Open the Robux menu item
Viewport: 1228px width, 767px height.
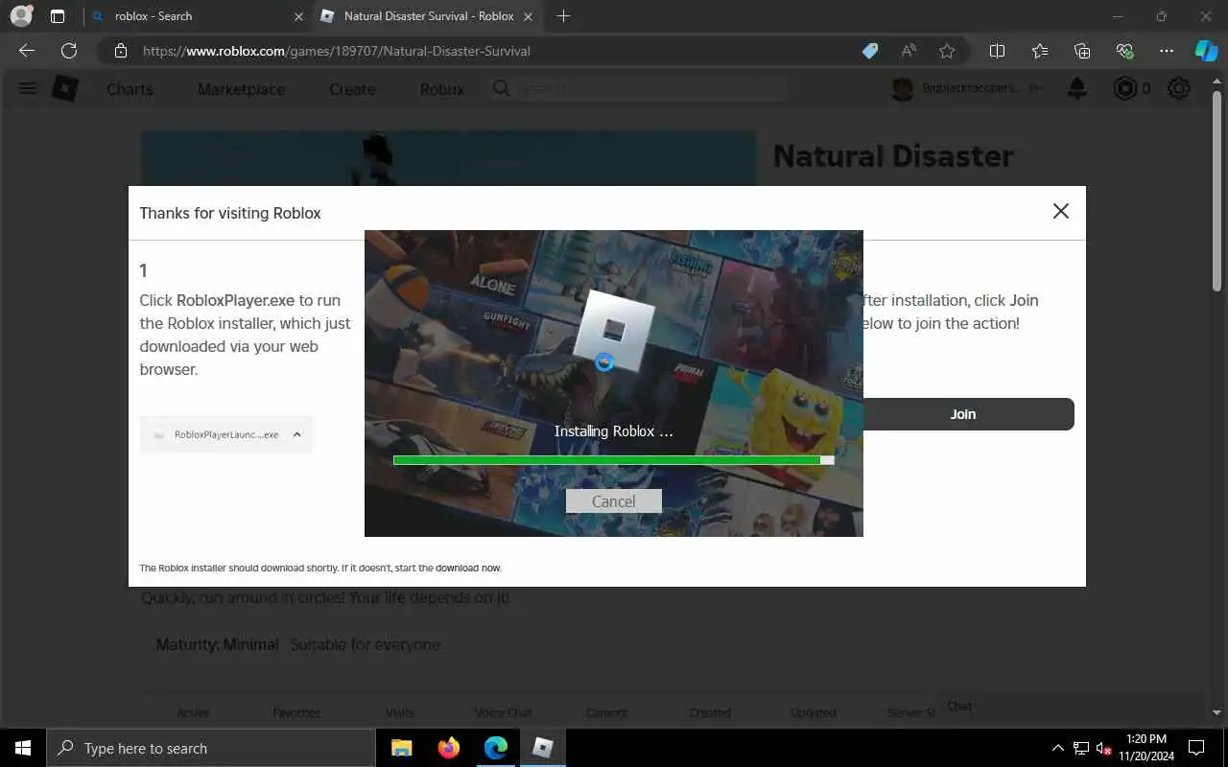pos(441,89)
